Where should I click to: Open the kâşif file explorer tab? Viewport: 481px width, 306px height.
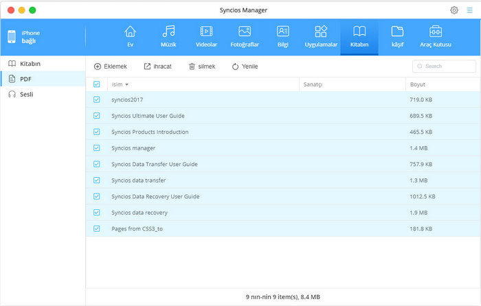pyautogui.click(x=397, y=37)
